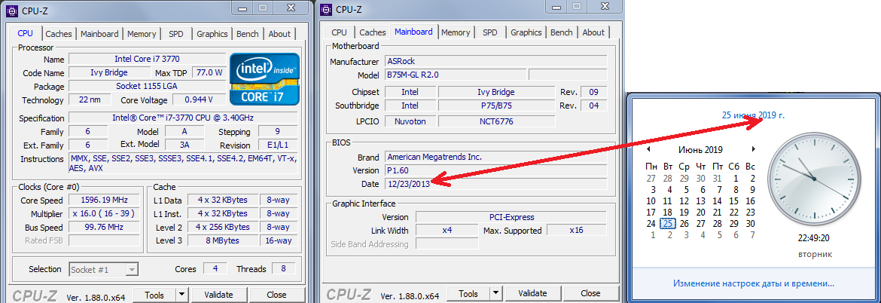Click LPCIO value NCT6776
881x303 pixels.
[x=497, y=121]
